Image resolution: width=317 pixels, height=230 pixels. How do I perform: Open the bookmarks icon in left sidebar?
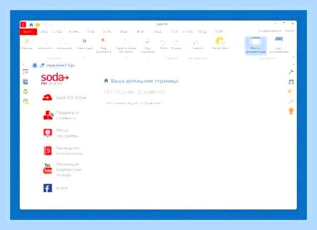tap(26, 82)
